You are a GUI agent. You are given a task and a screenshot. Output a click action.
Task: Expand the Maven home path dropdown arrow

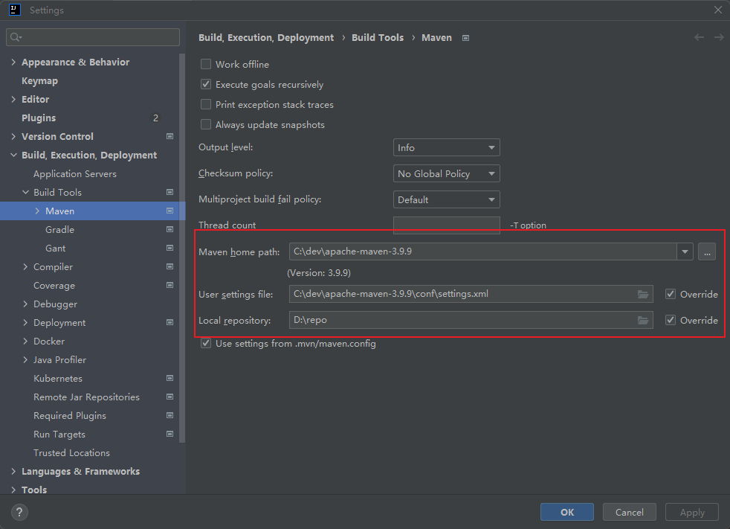(685, 252)
